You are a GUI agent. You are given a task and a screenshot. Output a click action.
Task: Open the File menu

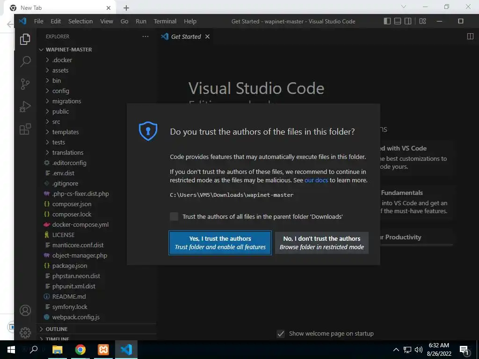(x=38, y=21)
